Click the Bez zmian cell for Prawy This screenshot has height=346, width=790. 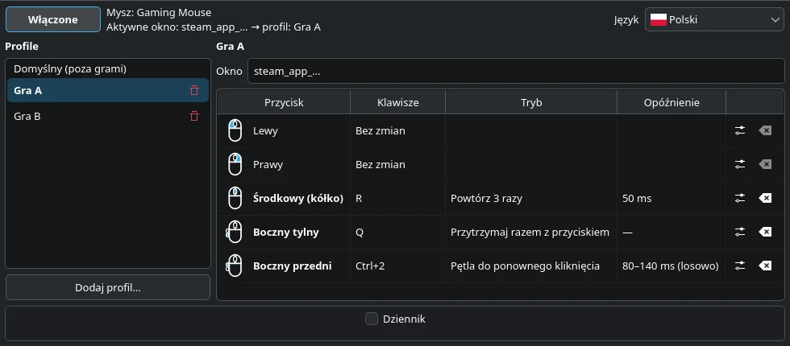point(398,164)
